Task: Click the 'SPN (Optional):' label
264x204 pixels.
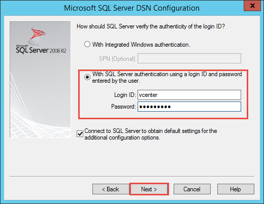Action: click(x=117, y=59)
